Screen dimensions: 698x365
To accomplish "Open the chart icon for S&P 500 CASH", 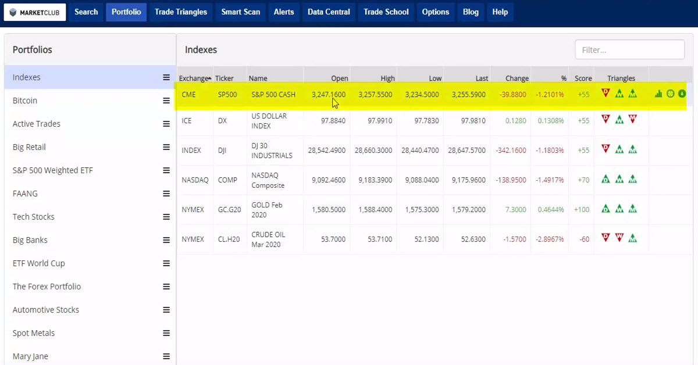I will pos(658,94).
